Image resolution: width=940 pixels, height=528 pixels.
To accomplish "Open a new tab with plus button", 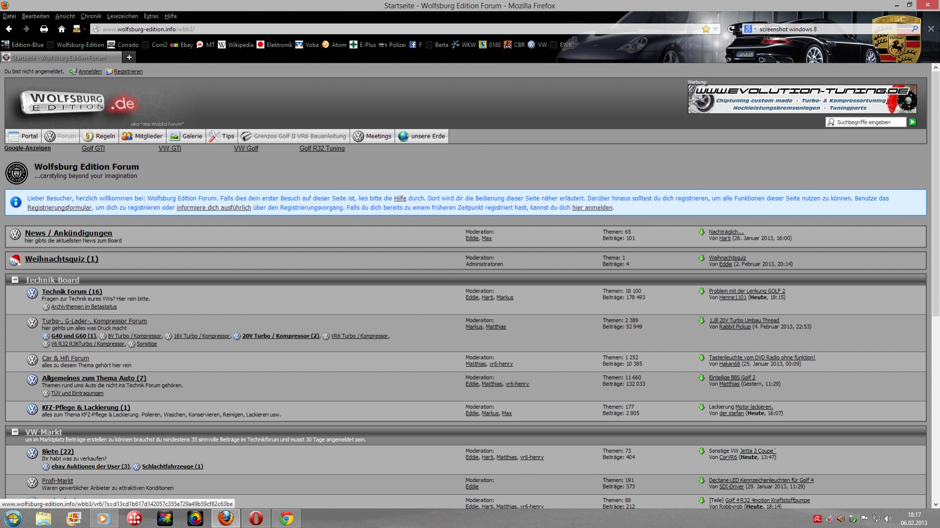I will (x=129, y=57).
